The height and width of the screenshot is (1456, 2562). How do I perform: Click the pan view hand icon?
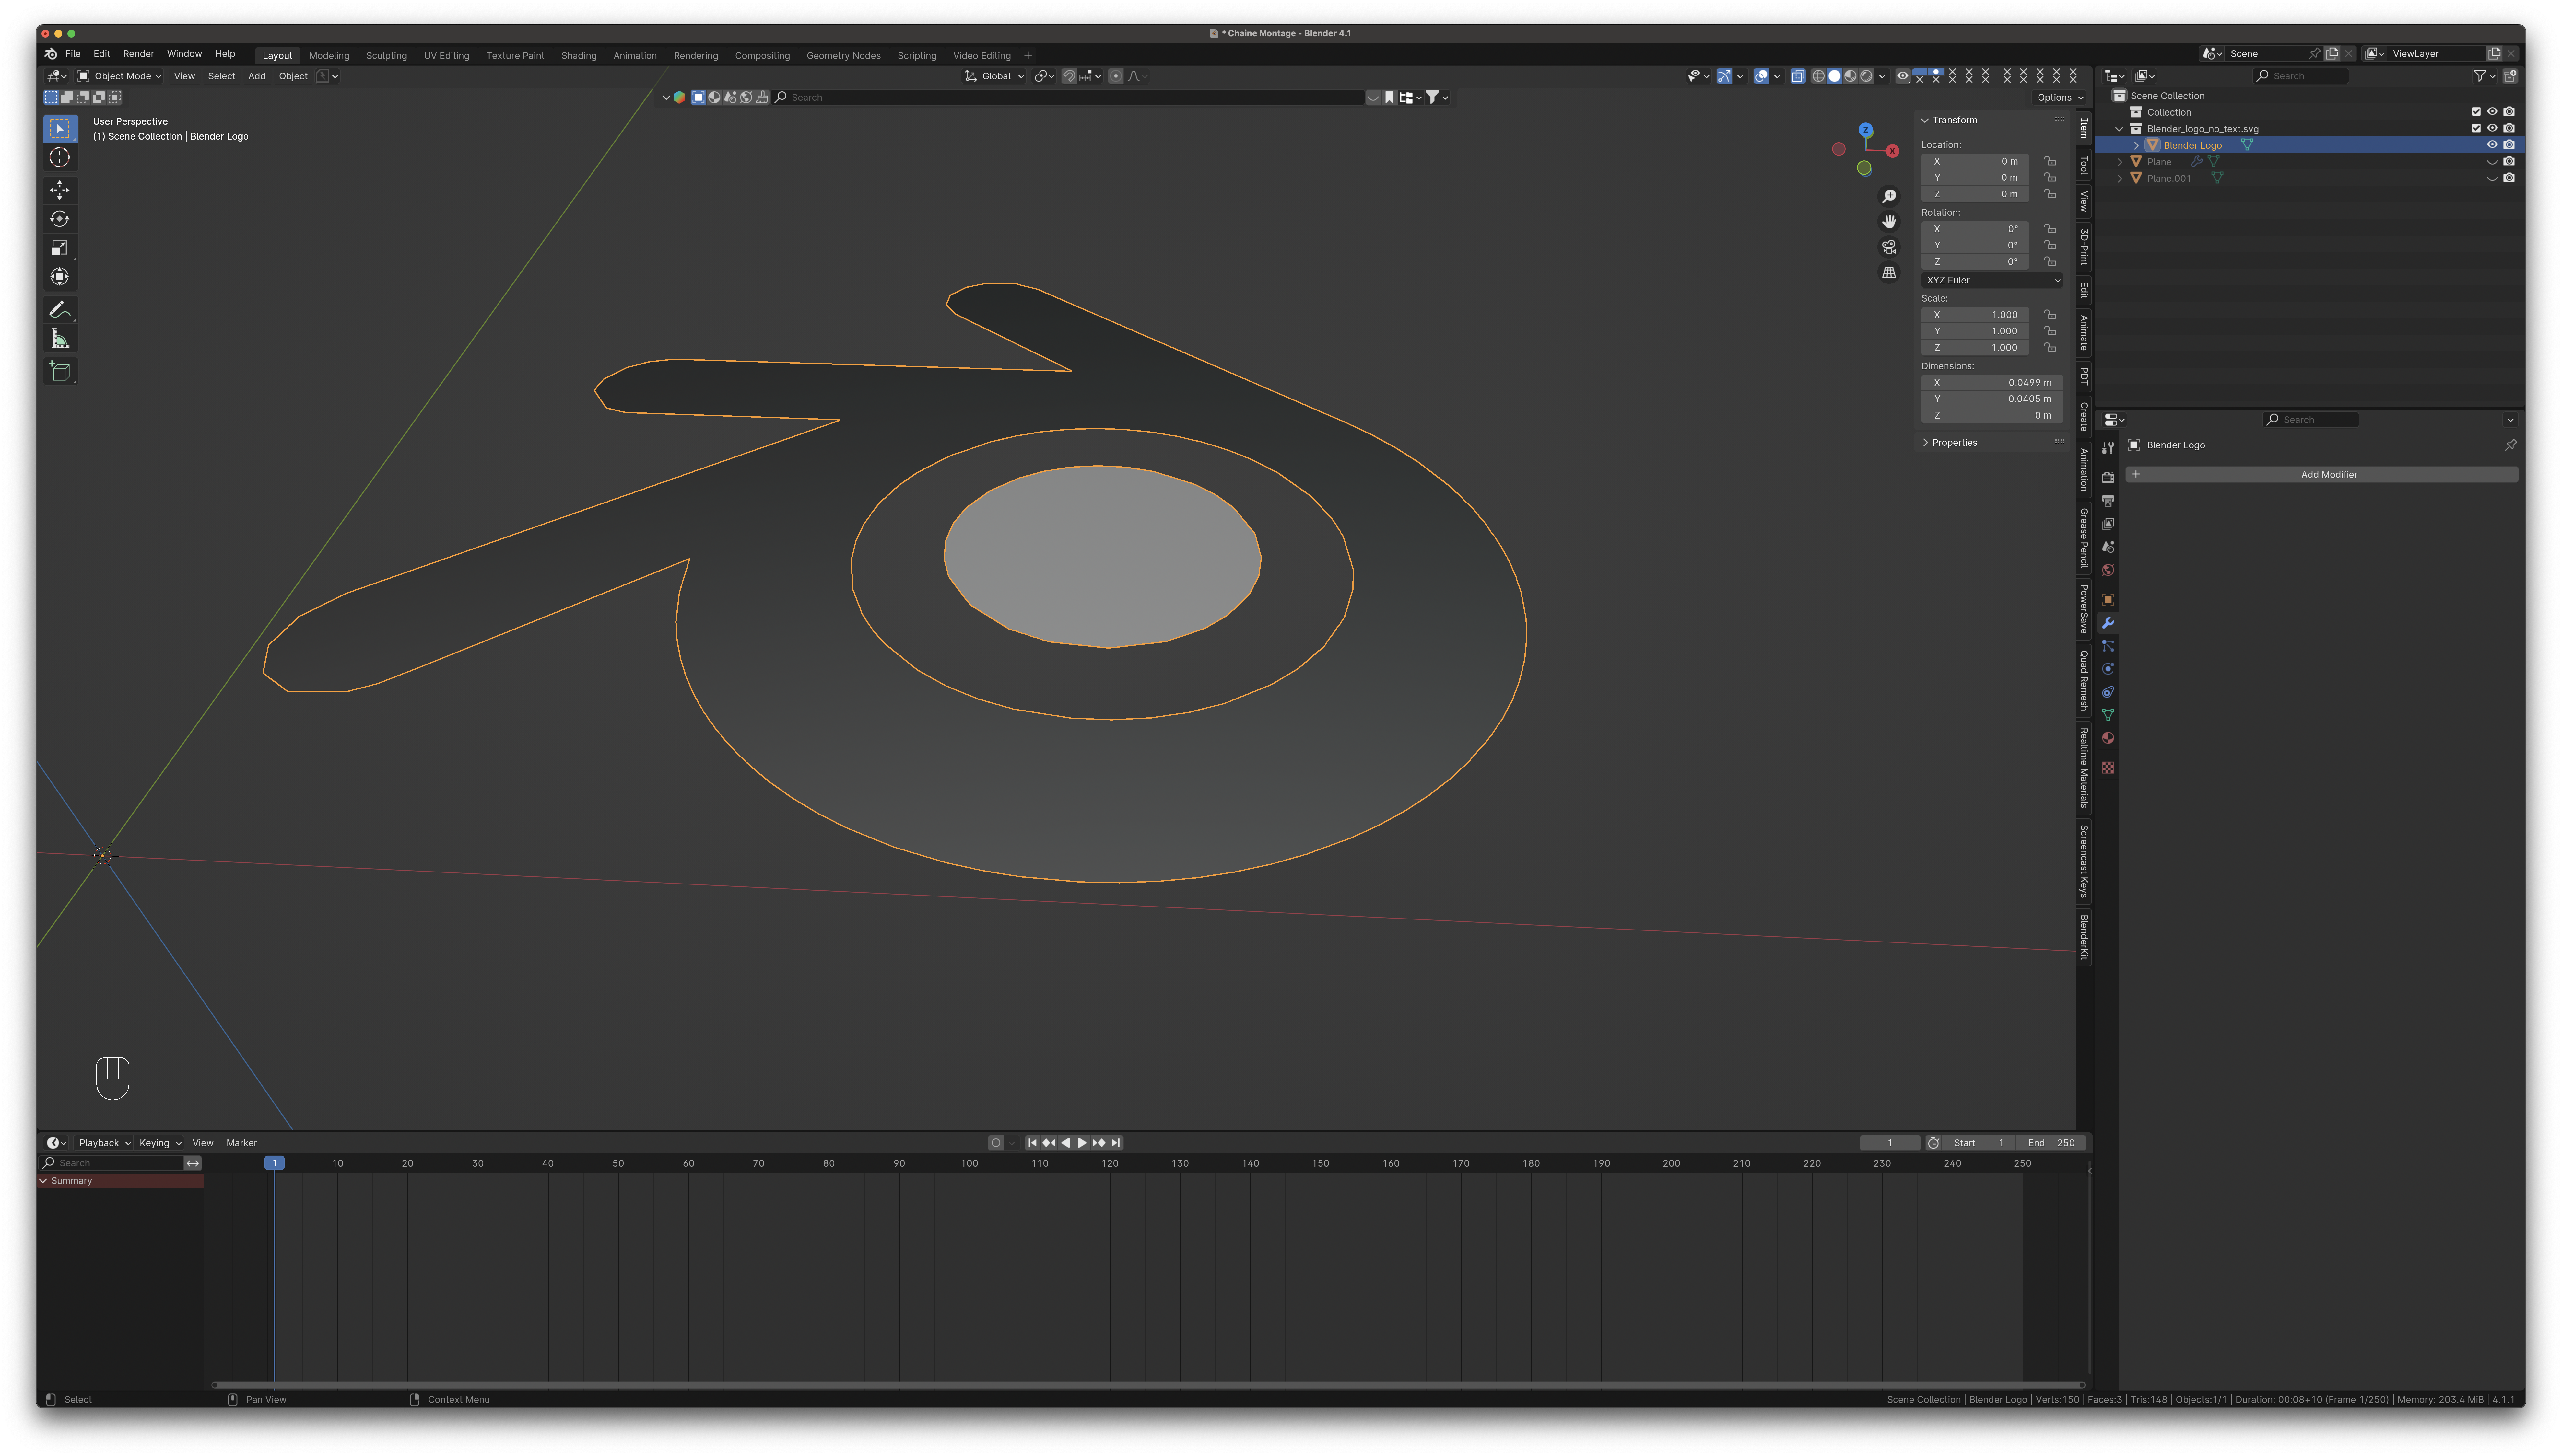pyautogui.click(x=1889, y=222)
